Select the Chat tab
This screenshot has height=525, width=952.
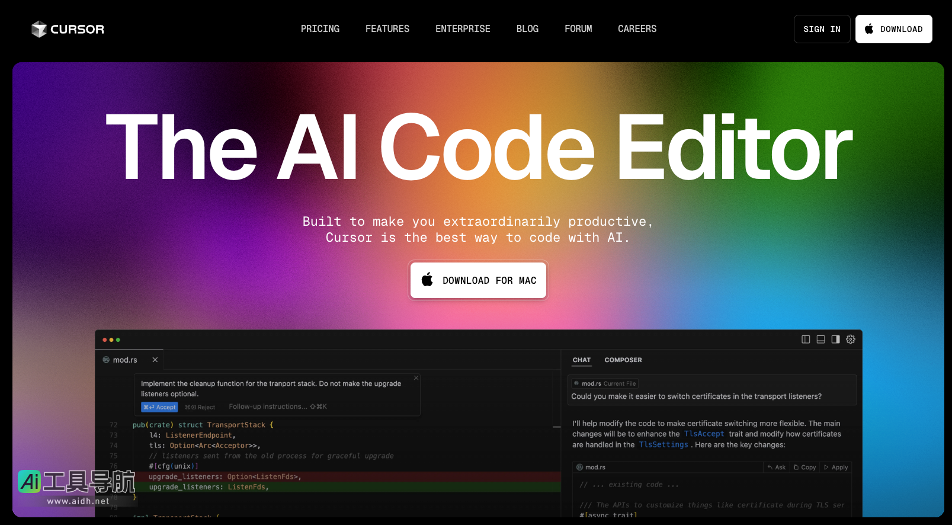click(581, 360)
